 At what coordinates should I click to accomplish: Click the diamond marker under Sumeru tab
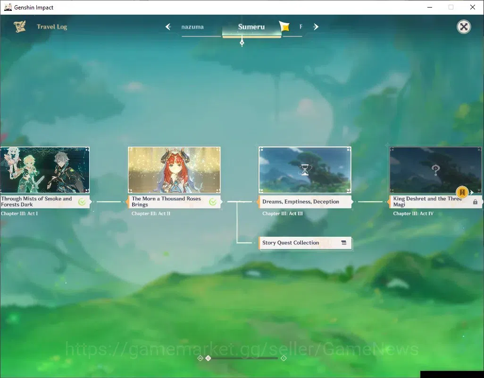coord(242,43)
